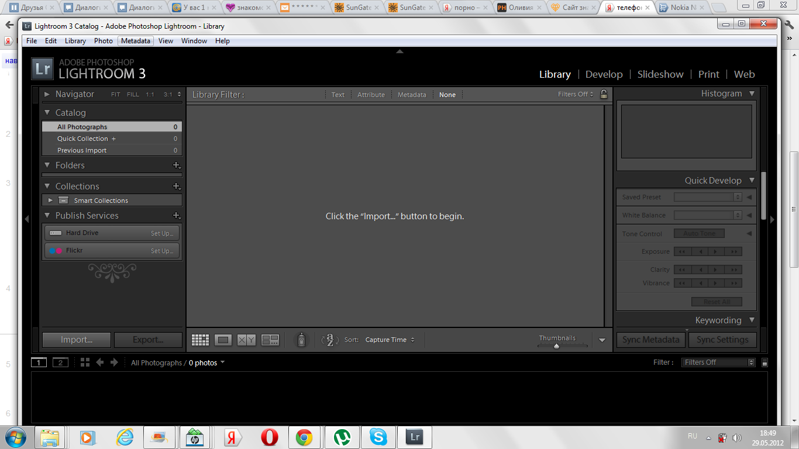799x449 pixels.
Task: Expand Smart Collections set
Action: point(50,201)
